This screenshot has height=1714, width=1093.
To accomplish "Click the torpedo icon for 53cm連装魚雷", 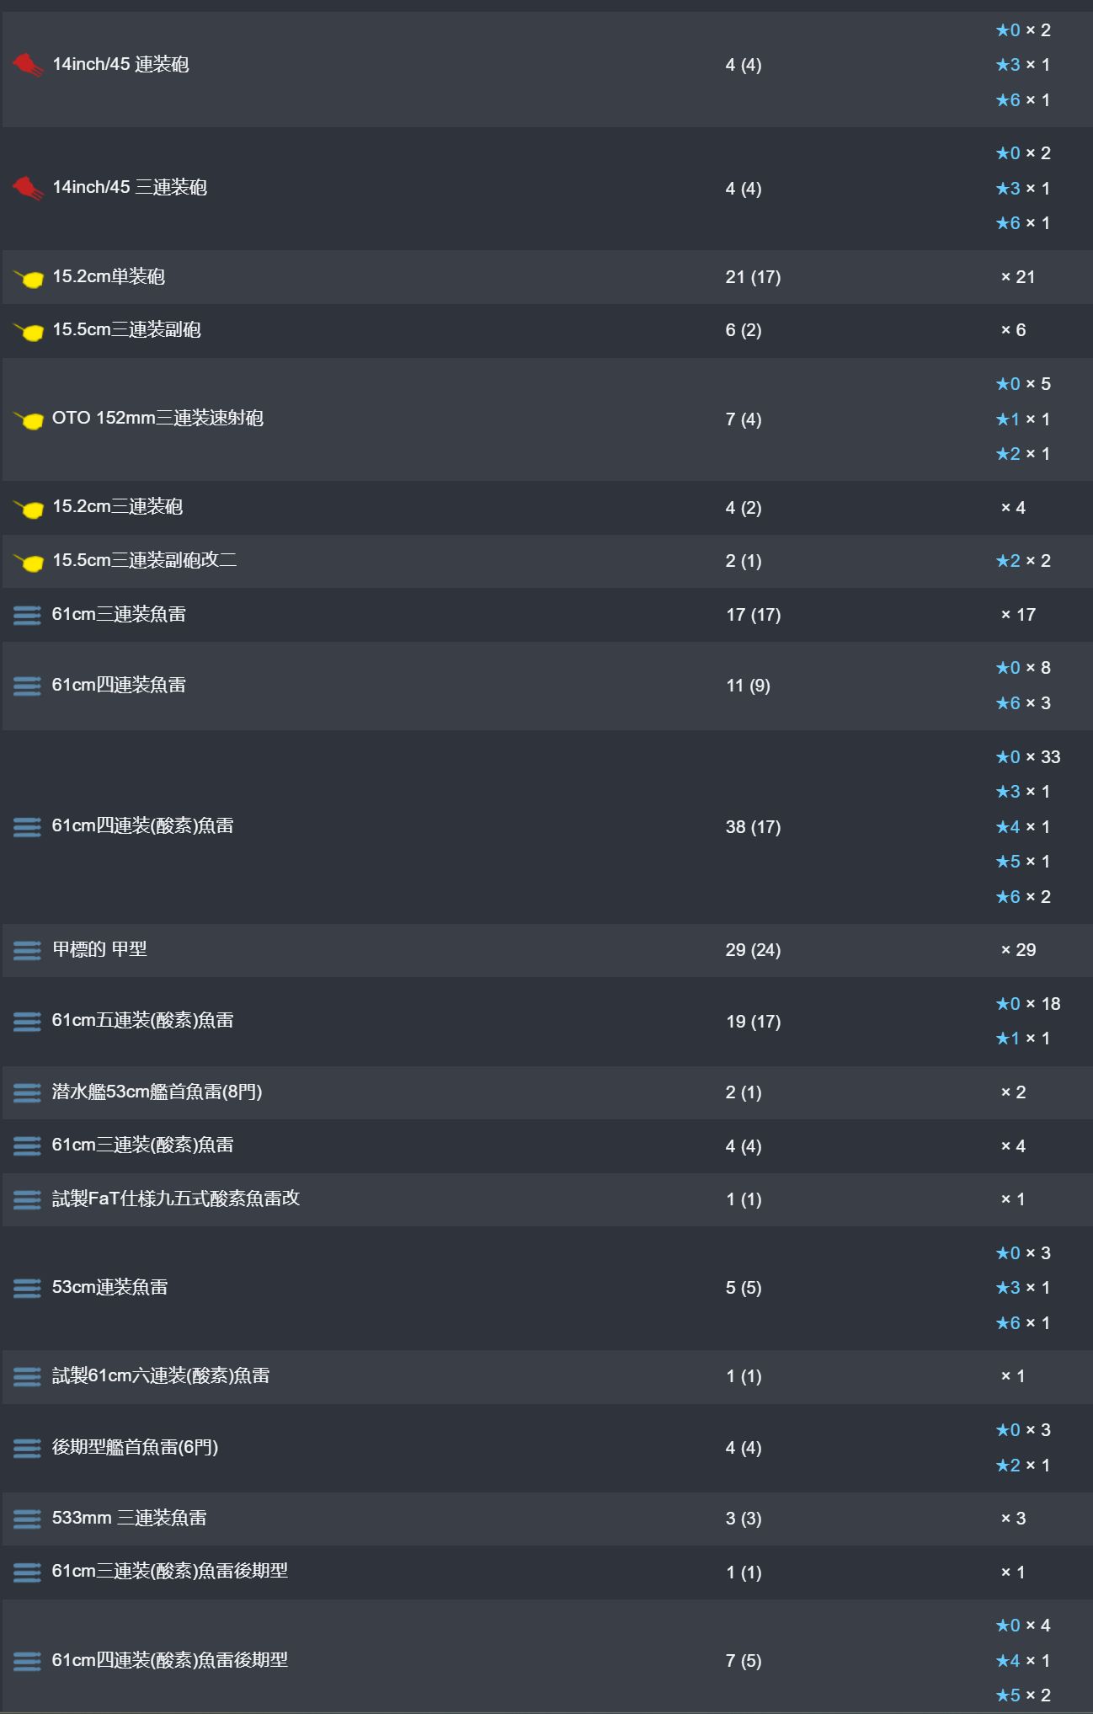I will tap(27, 1288).
